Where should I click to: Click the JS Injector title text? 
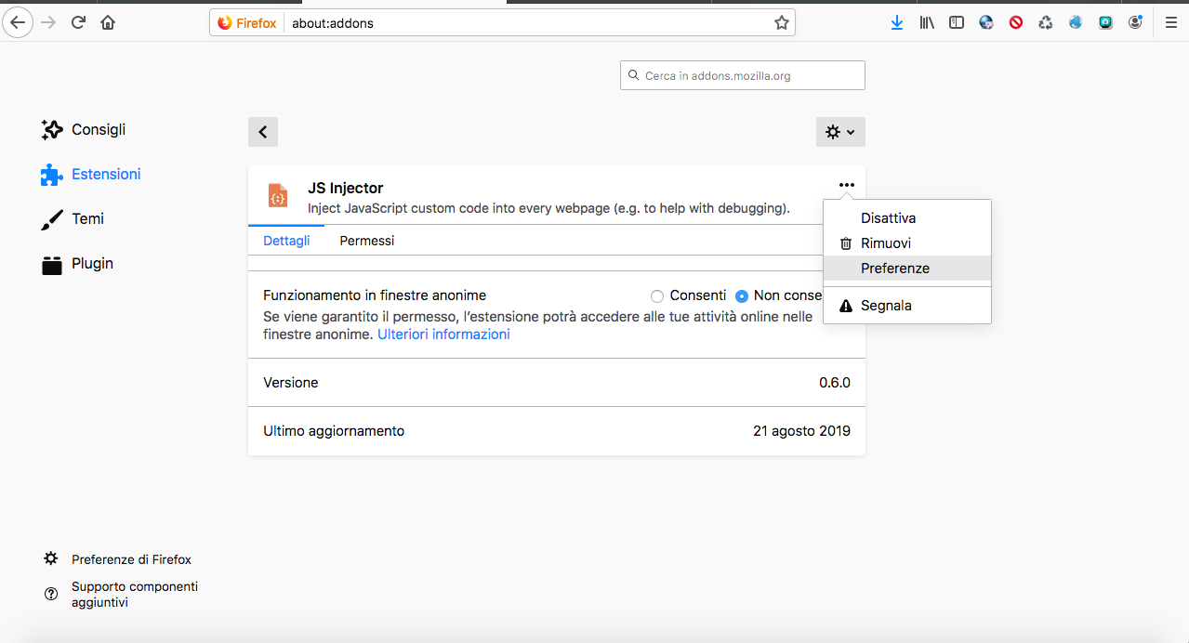pos(345,189)
